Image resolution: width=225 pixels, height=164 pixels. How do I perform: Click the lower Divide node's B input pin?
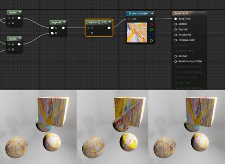click(x=9, y=49)
